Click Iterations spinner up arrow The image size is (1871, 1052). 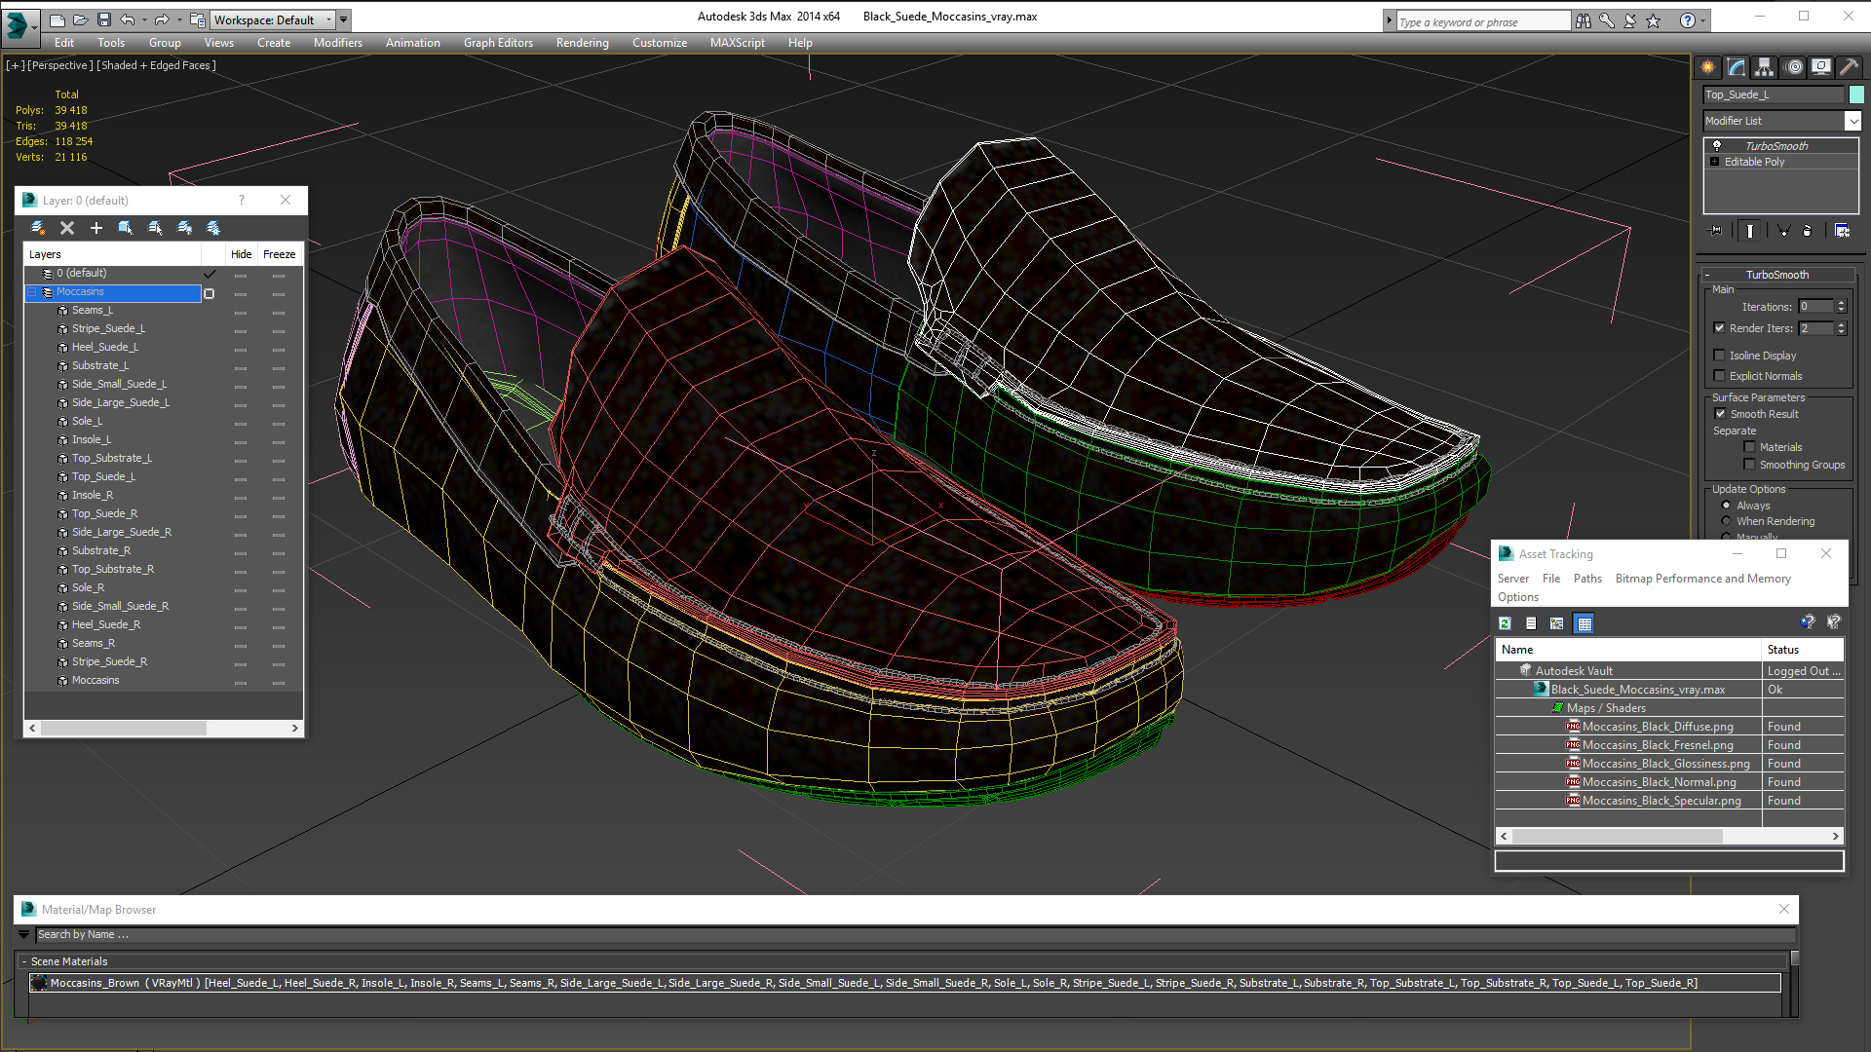(x=1841, y=303)
